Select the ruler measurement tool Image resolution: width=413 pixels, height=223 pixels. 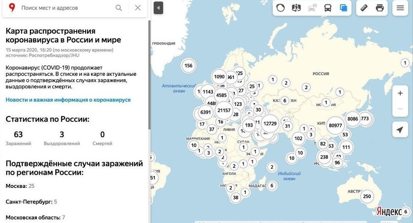click(364, 8)
